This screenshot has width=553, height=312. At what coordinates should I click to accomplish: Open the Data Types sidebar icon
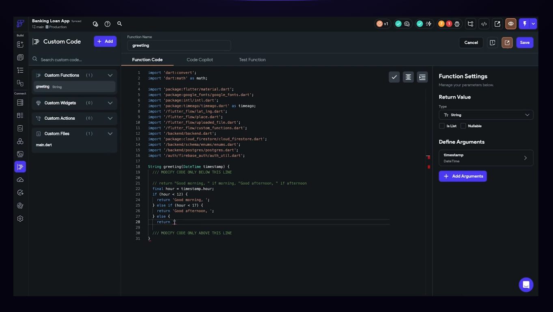coord(20,116)
